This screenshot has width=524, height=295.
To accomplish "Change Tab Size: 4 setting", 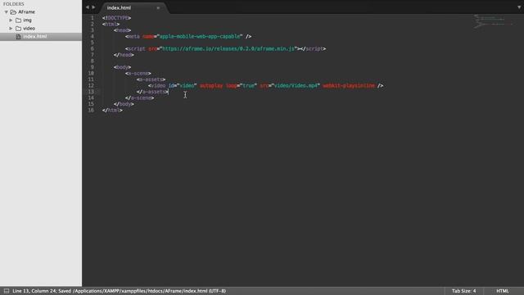I will pyautogui.click(x=464, y=291).
